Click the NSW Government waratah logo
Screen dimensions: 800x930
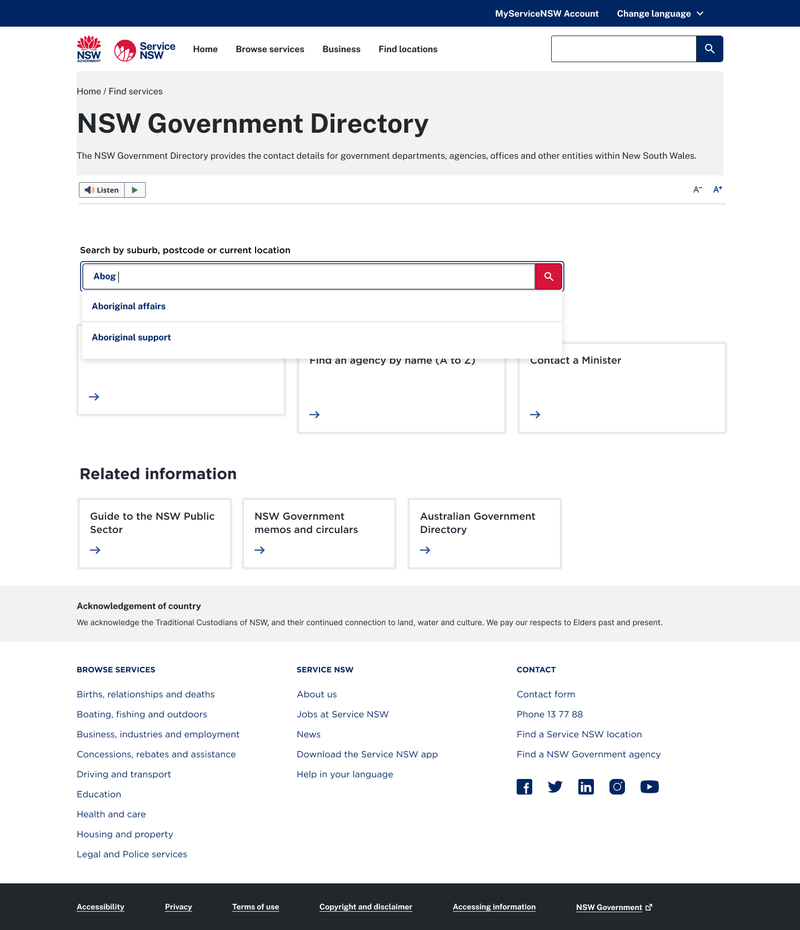click(x=89, y=49)
